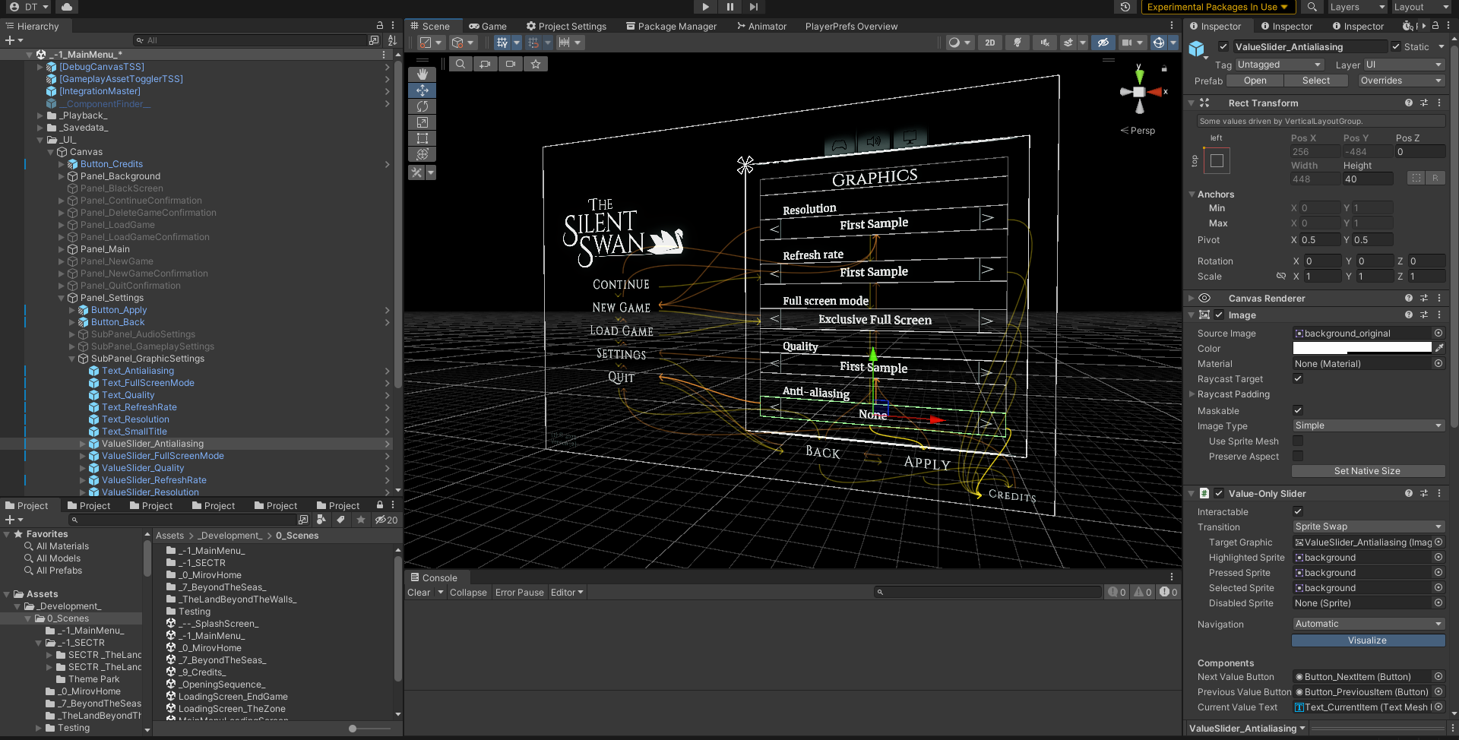The image size is (1459, 740).
Task: Enable the Preserve Aspect checkbox
Action: pos(1298,456)
